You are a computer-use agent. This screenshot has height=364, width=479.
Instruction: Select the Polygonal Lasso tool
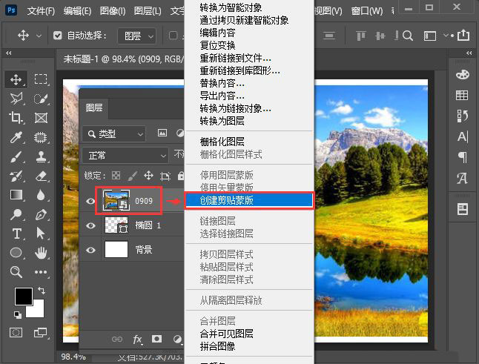coord(16,99)
